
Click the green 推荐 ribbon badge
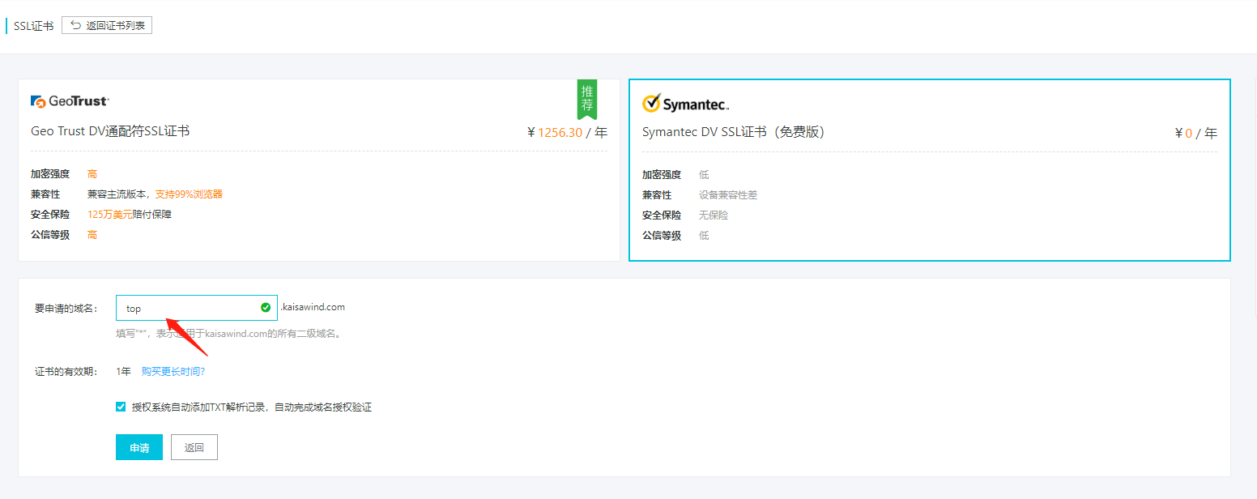pos(587,100)
